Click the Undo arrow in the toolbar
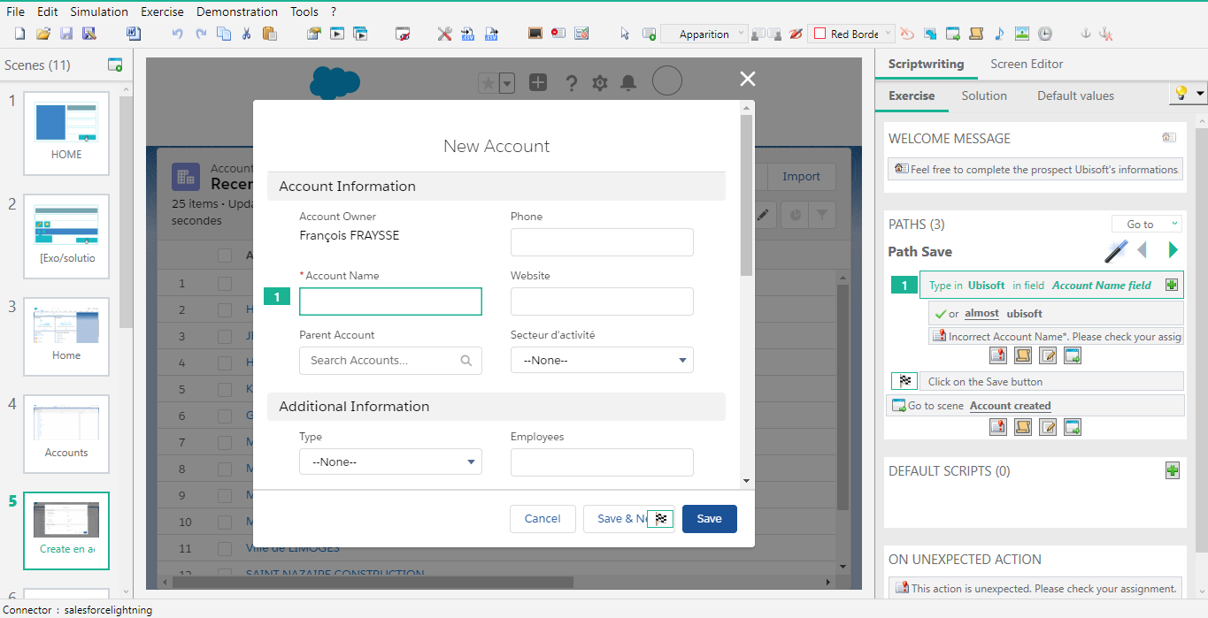 [176, 34]
